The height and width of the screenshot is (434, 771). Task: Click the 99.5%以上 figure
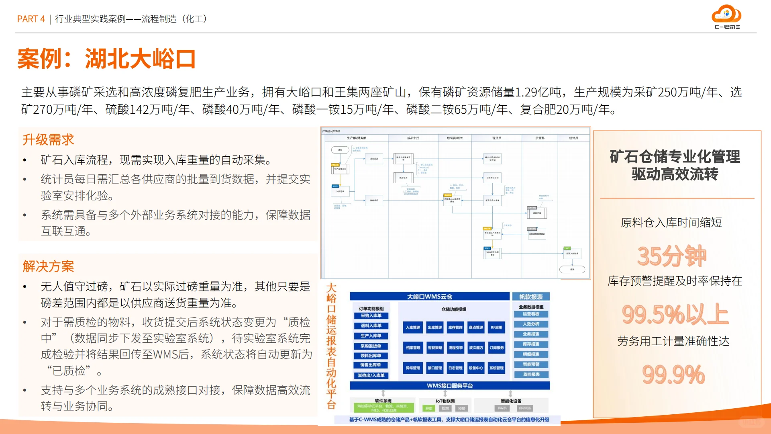tap(675, 314)
